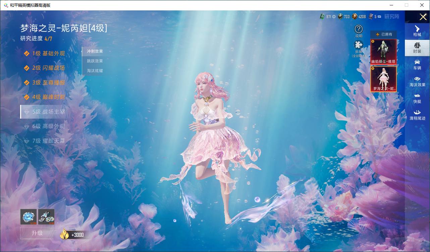This screenshot has height=252, width=430.
Task: Click the blue round crystal material icon
Action: [29, 217]
